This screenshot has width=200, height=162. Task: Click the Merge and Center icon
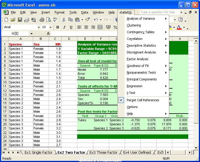(100, 27)
